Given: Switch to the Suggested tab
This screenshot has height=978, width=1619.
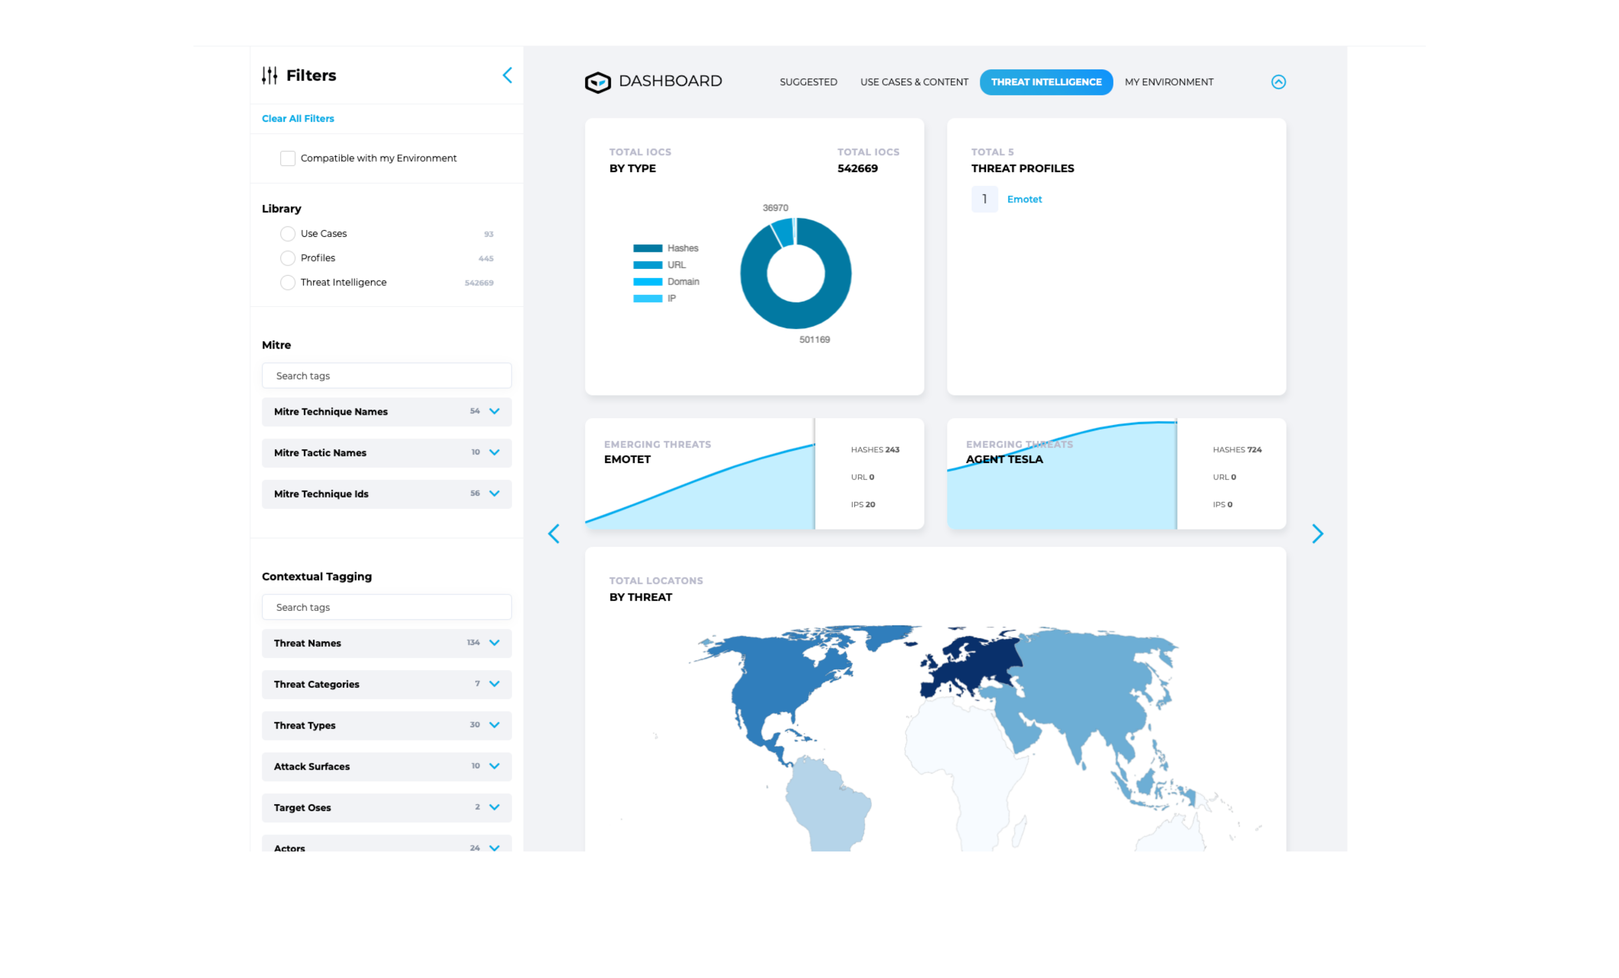Looking at the screenshot, I should click(x=808, y=81).
